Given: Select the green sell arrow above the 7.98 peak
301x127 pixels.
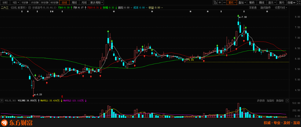Looking at the screenshot, I should coord(238,16).
